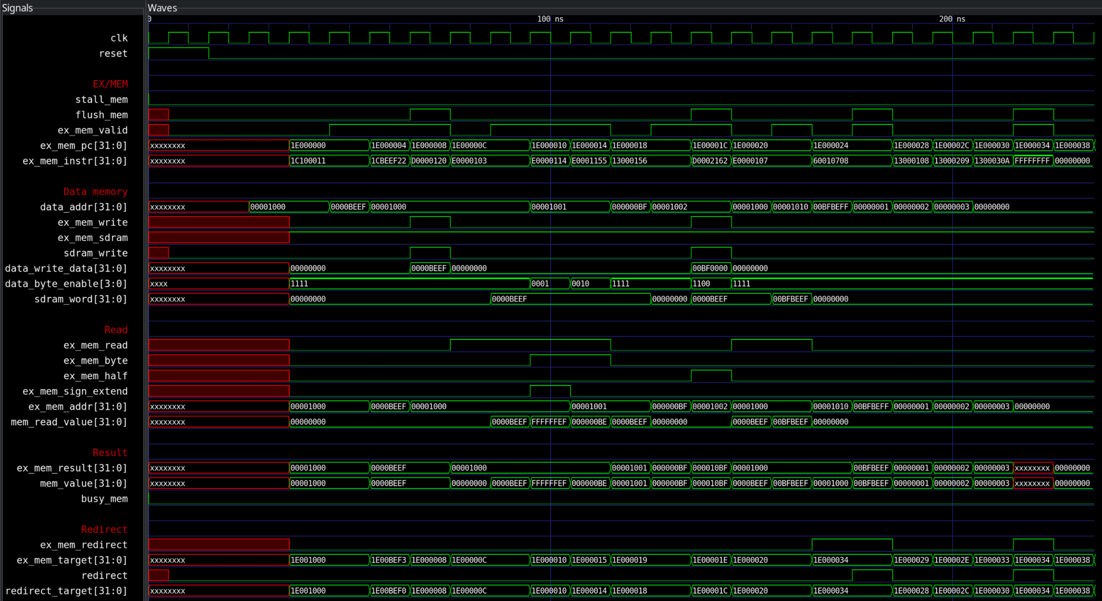The height and width of the screenshot is (601, 1102).
Task: Select the ex_mem_read signal
Action: click(96, 345)
